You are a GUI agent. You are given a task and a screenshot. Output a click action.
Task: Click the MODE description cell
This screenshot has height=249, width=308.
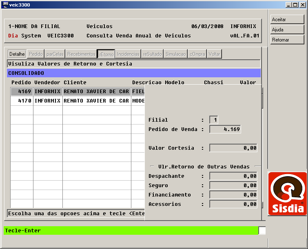[x=138, y=100]
